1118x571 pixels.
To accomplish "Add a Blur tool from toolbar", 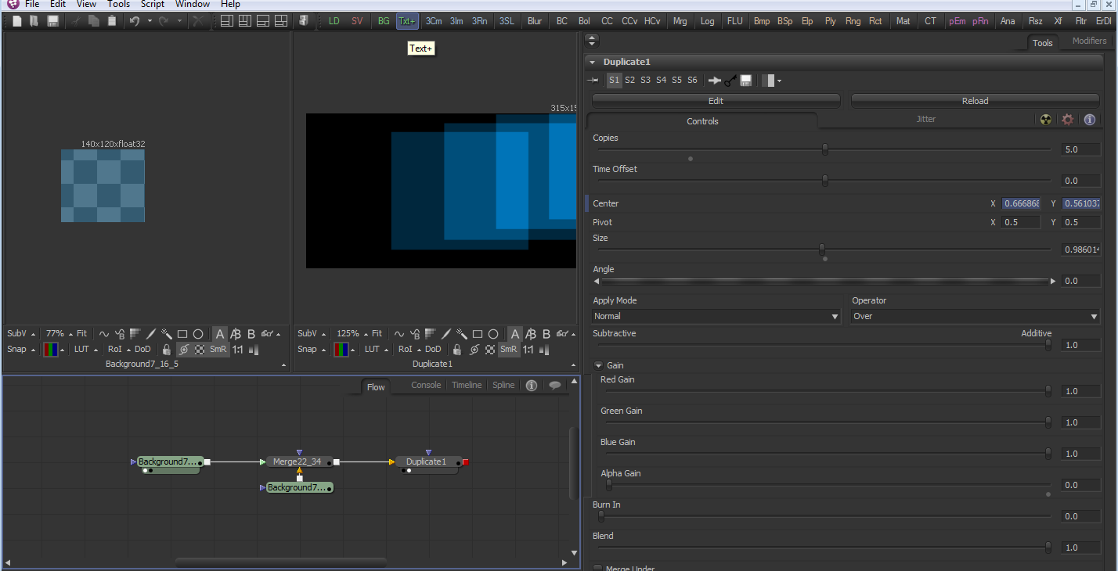I will (535, 21).
